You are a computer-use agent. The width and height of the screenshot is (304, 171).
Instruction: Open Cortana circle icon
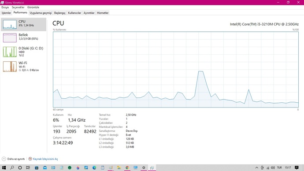click(x=20, y=168)
